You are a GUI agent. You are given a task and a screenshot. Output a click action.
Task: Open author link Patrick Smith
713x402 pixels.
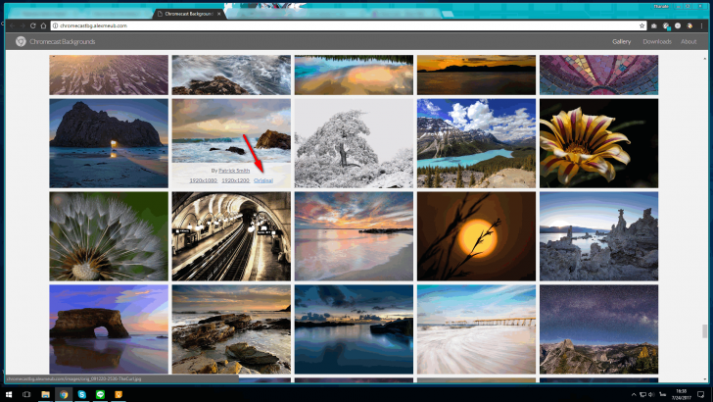(234, 171)
